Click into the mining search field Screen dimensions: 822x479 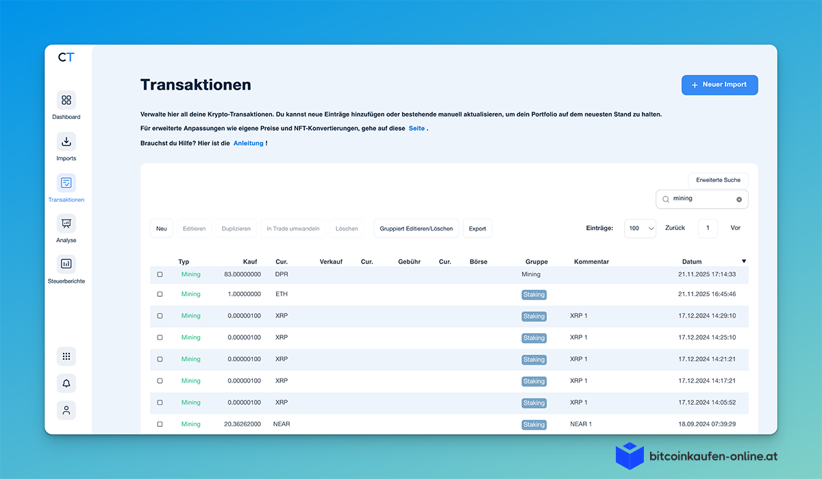pyautogui.click(x=702, y=199)
